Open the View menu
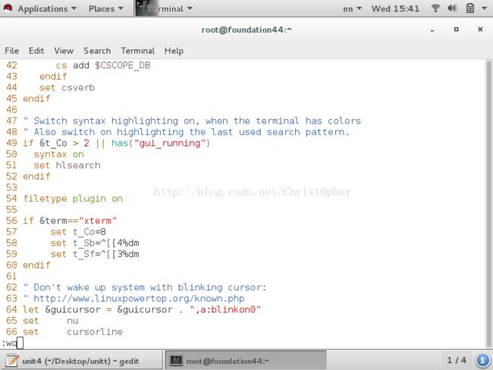 click(64, 51)
